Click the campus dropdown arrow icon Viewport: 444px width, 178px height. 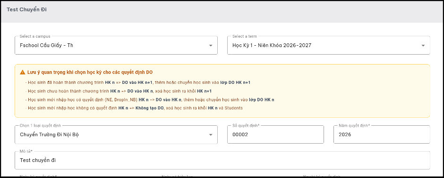tap(211, 45)
